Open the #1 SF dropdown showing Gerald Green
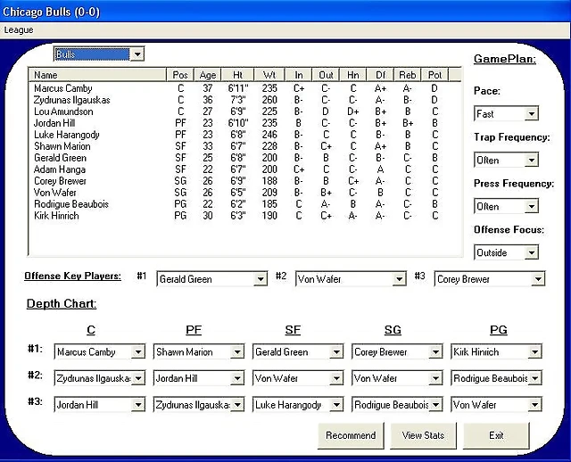Image resolution: width=571 pixels, height=462 pixels. click(x=297, y=351)
